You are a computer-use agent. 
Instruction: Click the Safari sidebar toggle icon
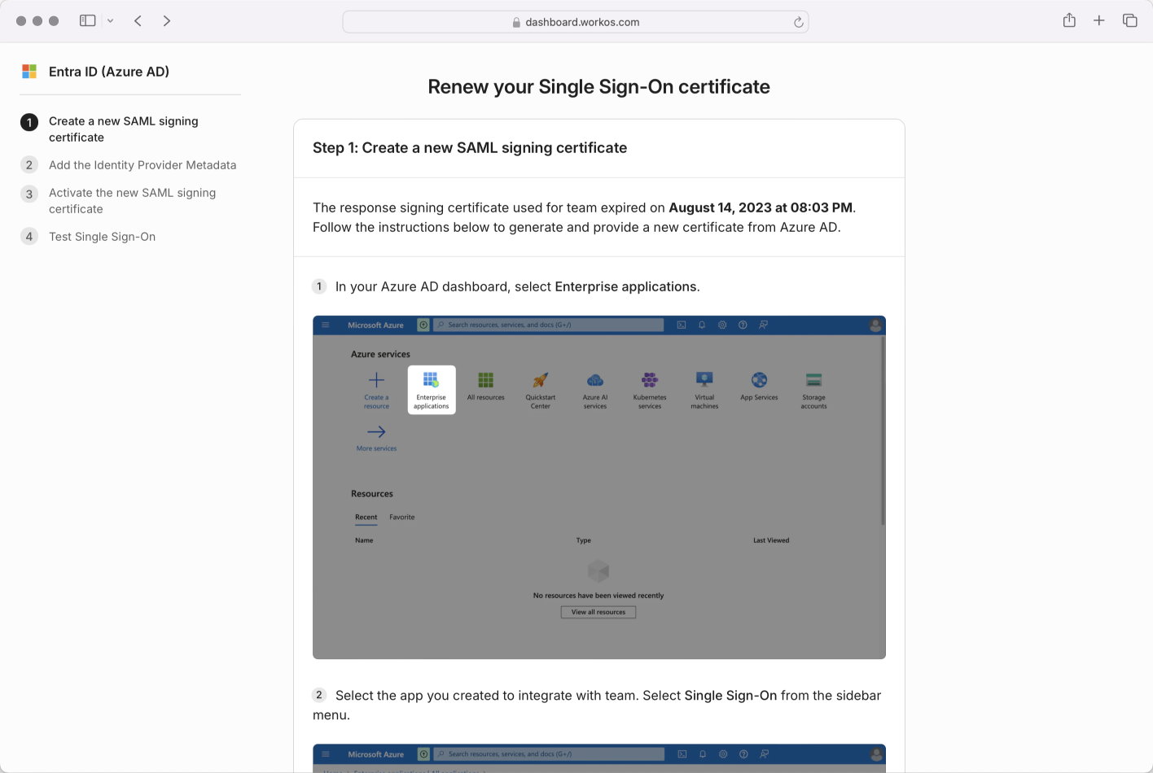point(87,20)
